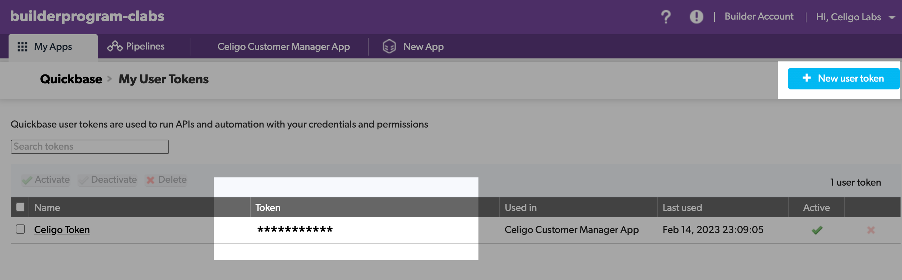902x280 pixels.
Task: Open the Builder Account link
Action: click(759, 16)
